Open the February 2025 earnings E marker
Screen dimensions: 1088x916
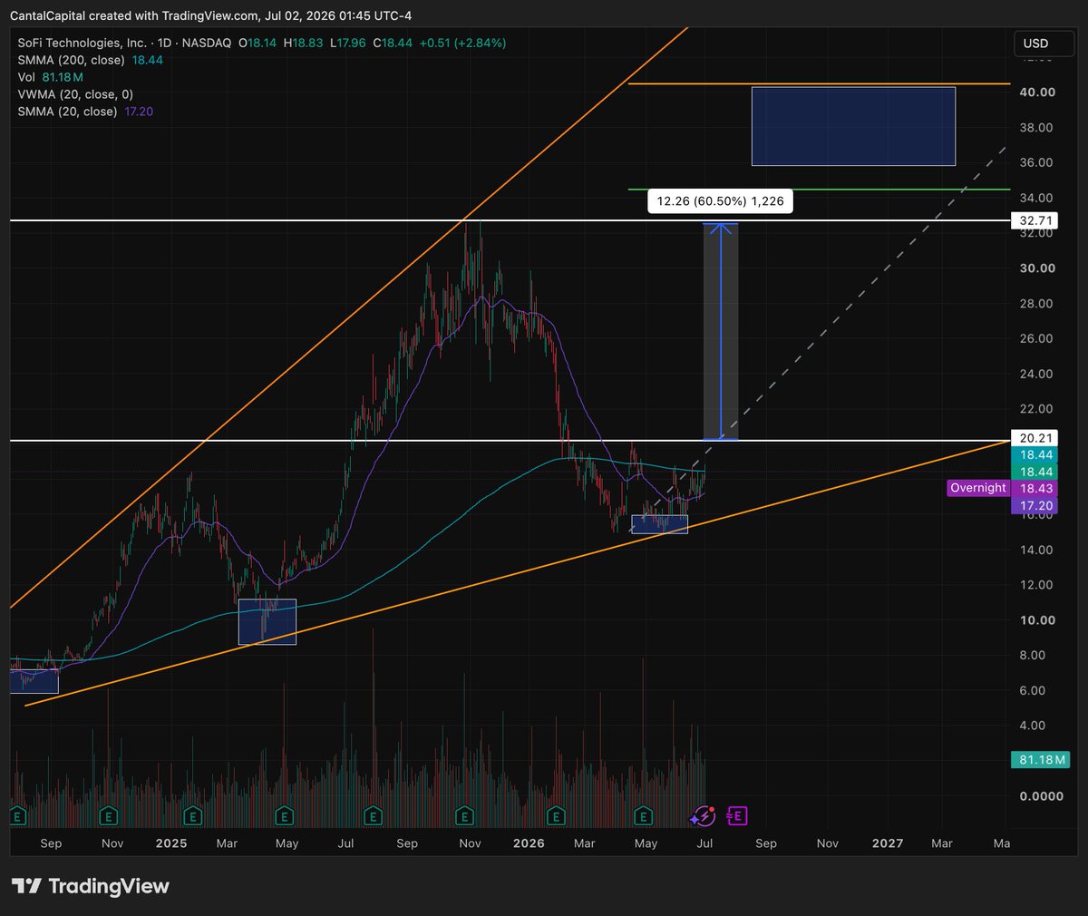pos(192,816)
